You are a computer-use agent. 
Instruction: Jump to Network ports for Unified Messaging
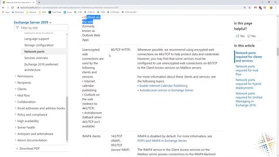click(249, 99)
